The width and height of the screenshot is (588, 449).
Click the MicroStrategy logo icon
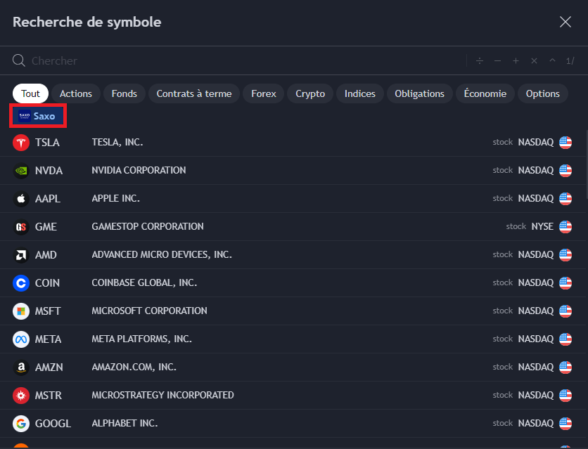[21, 395]
